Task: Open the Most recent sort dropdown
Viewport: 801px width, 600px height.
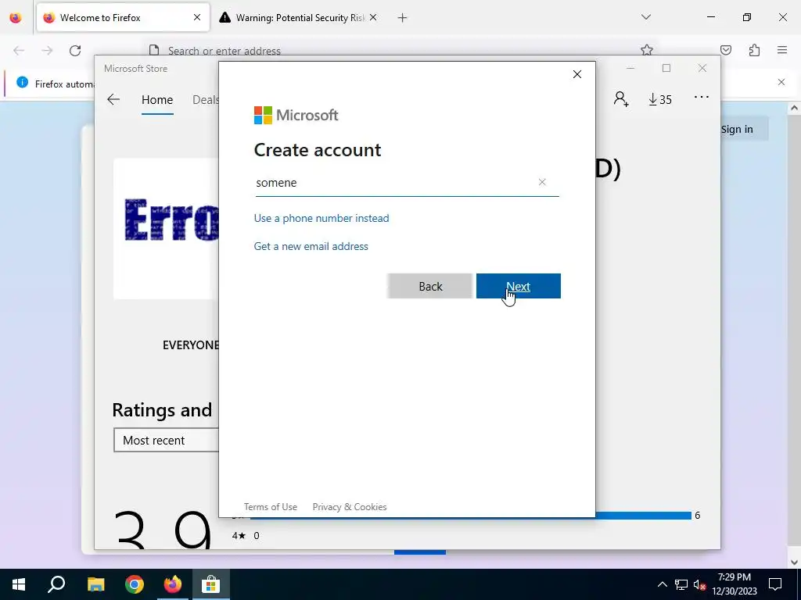Action: 166,441
